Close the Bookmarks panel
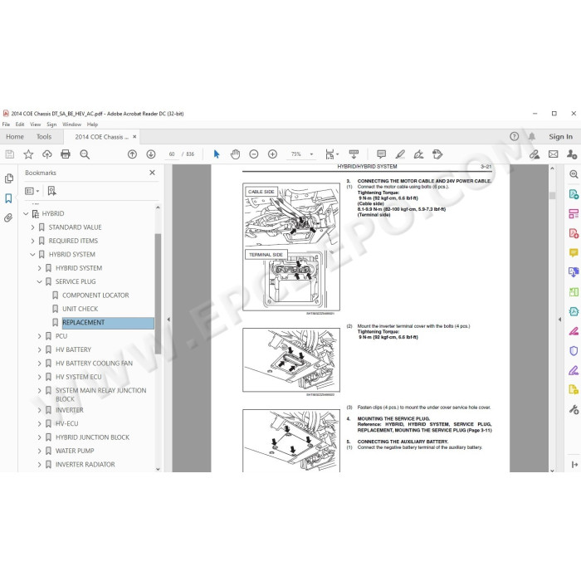The height and width of the screenshot is (581, 581). (x=152, y=173)
